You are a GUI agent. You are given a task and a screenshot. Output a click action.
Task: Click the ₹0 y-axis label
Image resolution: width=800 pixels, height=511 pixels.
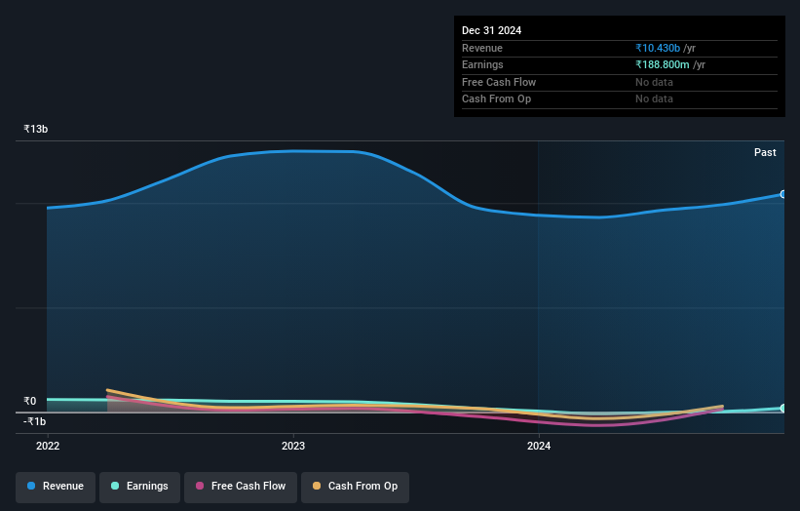(x=29, y=401)
